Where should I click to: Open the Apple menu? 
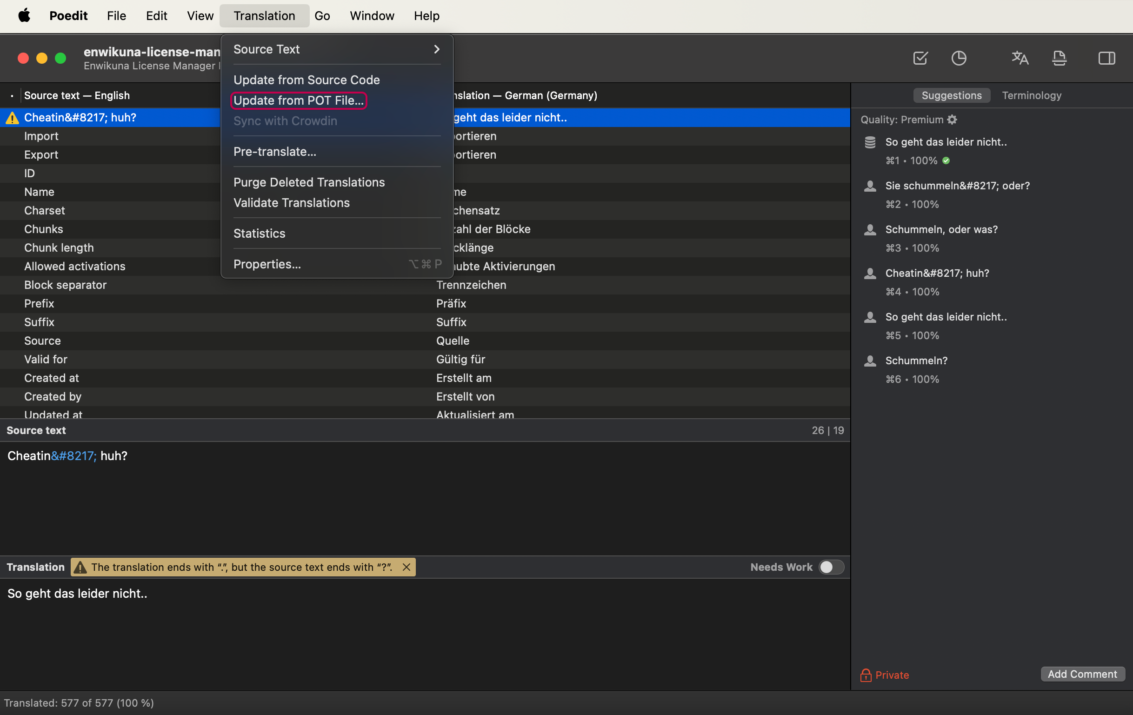click(24, 15)
